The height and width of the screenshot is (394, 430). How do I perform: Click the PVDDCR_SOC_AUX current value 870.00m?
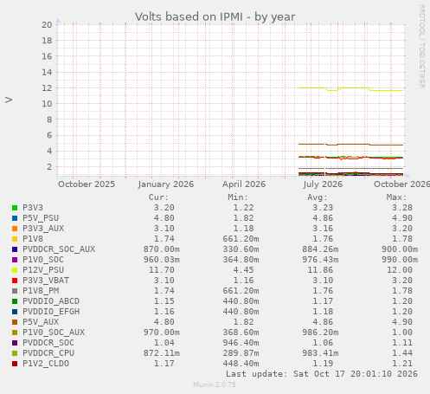(162, 249)
